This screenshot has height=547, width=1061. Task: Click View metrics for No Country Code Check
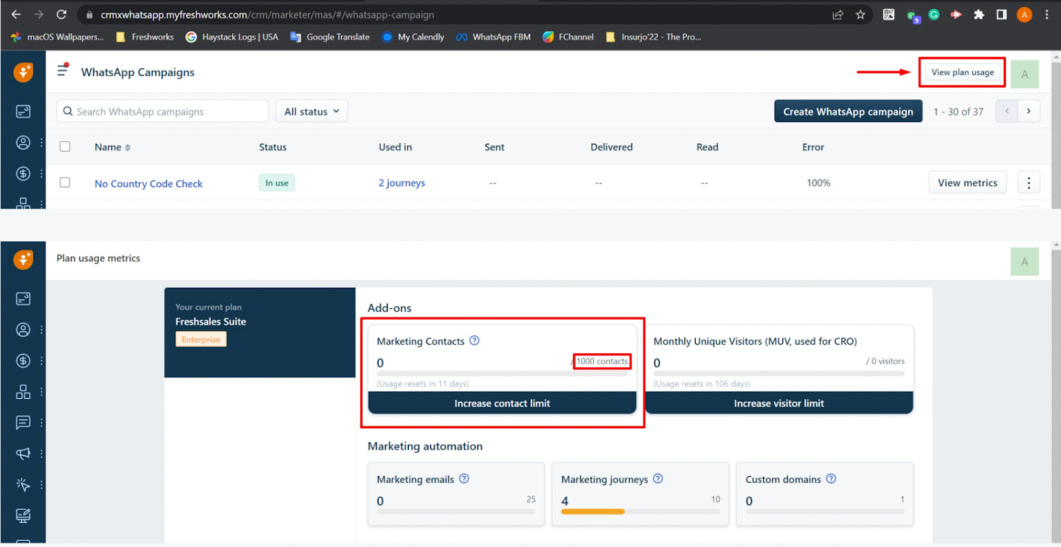point(967,182)
